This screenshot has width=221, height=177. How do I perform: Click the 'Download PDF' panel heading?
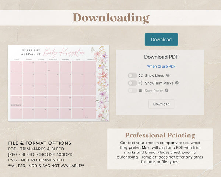click(x=161, y=57)
